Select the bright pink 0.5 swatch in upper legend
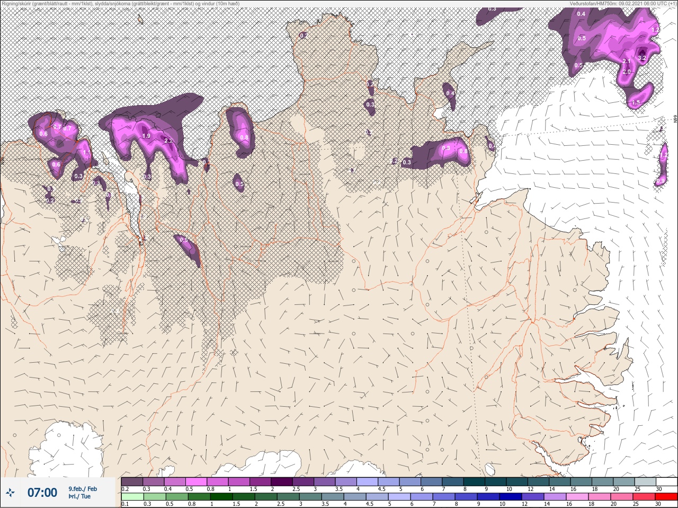This screenshot has height=508, width=678. [x=196, y=481]
